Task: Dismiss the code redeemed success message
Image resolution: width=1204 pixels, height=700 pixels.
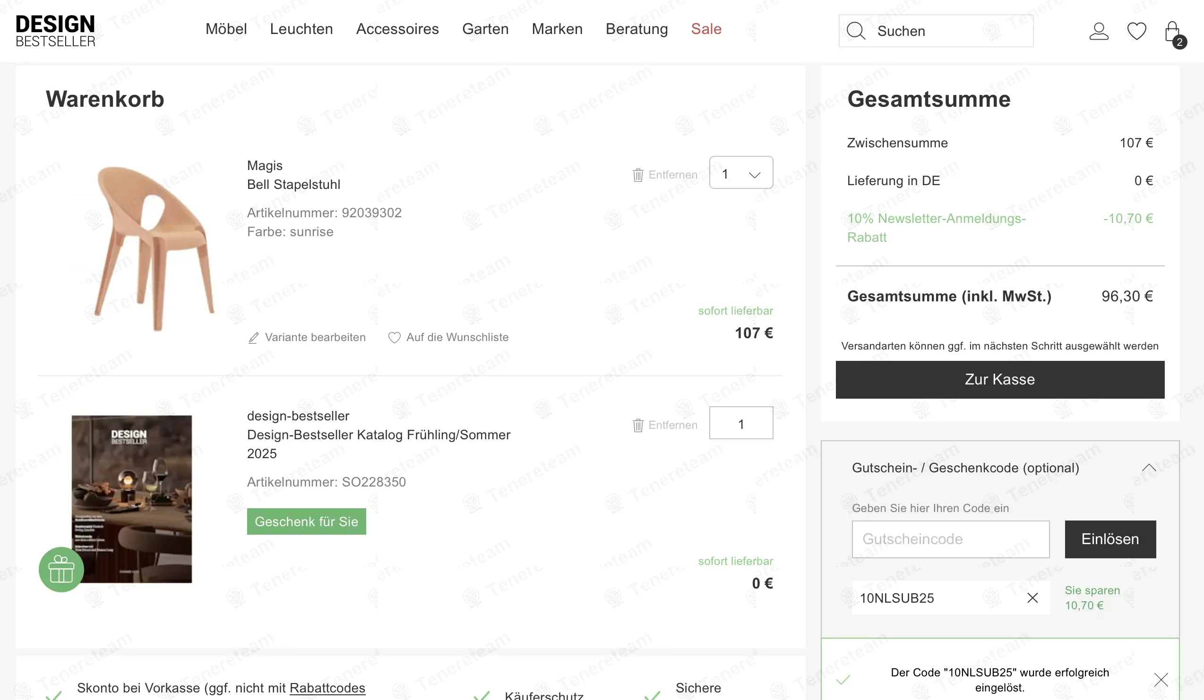Action: [x=1161, y=680]
